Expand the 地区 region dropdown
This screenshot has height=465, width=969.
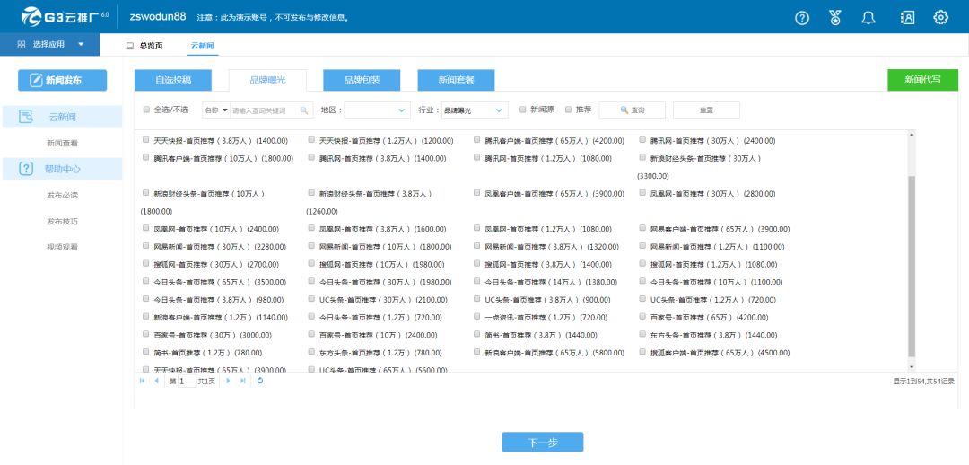point(377,110)
